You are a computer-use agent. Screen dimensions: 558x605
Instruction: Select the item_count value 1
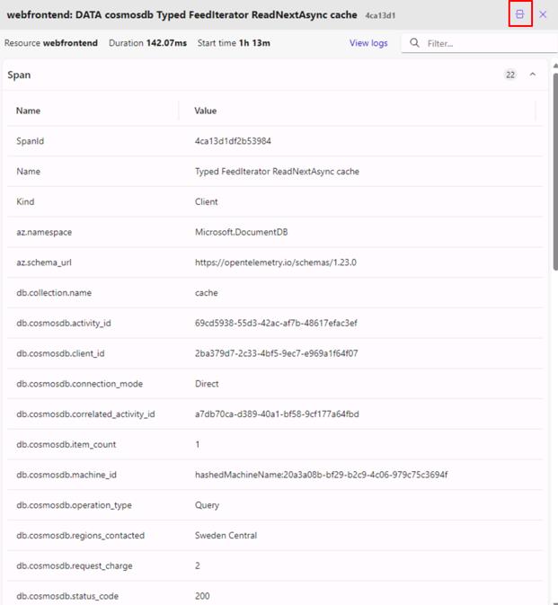198,444
